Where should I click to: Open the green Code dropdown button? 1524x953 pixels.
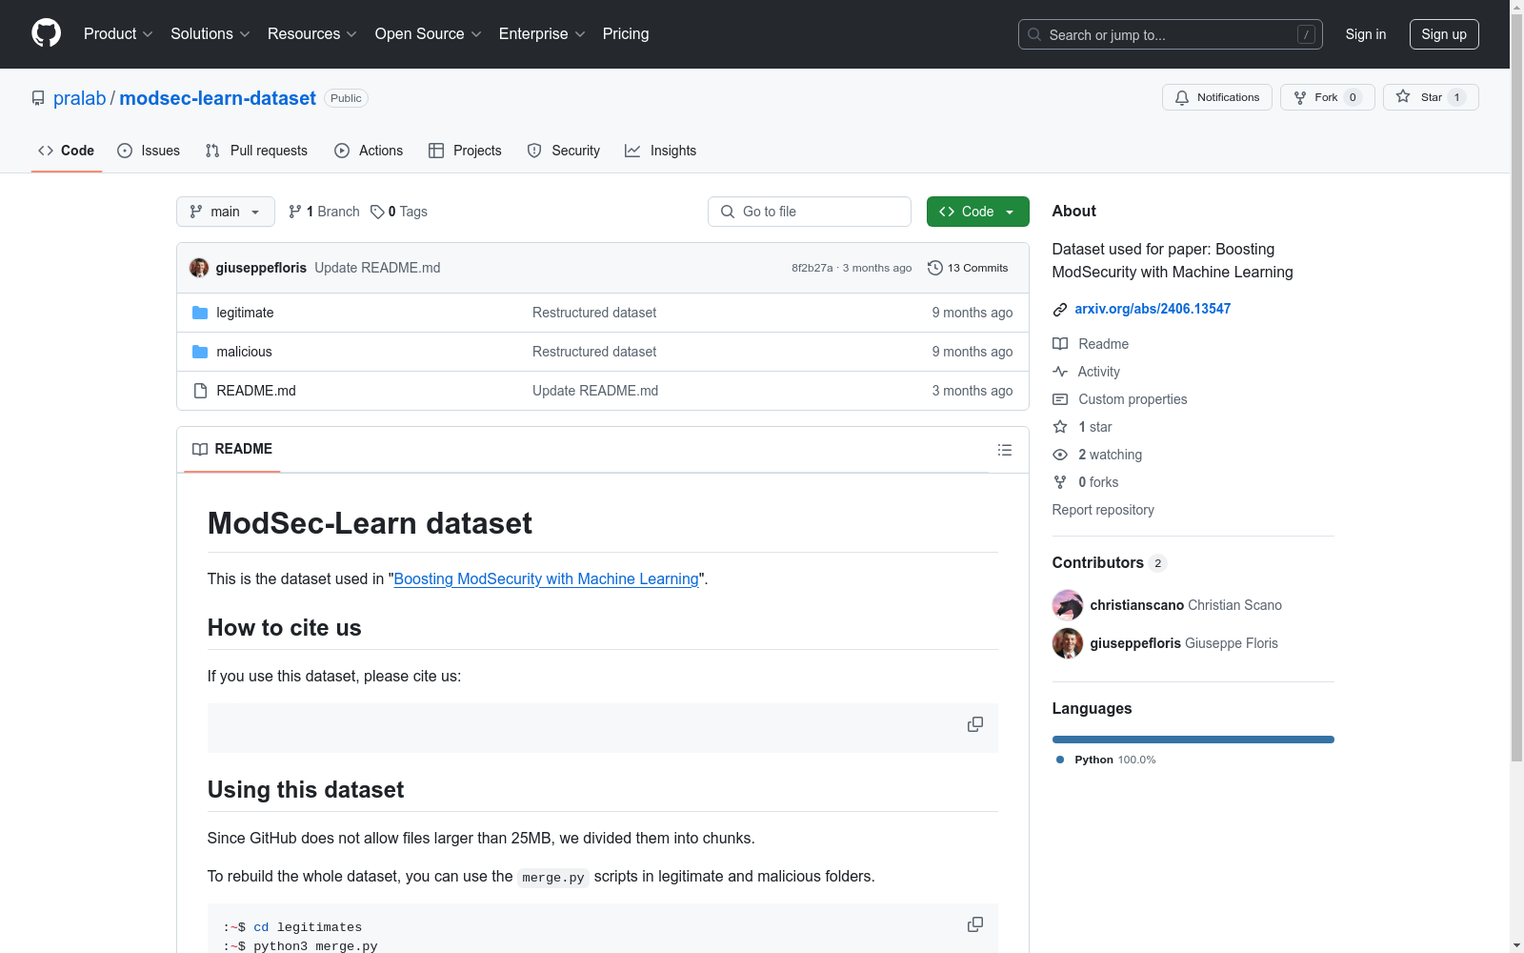click(x=978, y=212)
